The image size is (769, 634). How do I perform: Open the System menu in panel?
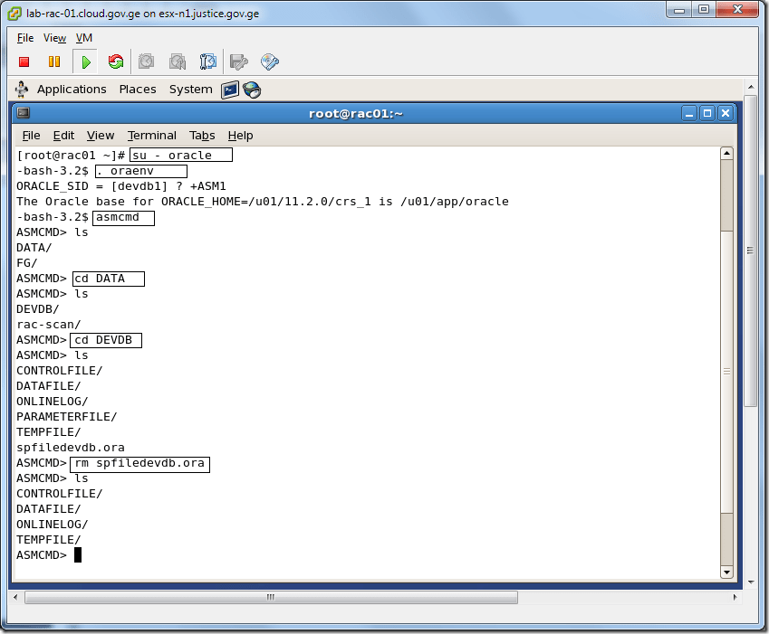[190, 90]
